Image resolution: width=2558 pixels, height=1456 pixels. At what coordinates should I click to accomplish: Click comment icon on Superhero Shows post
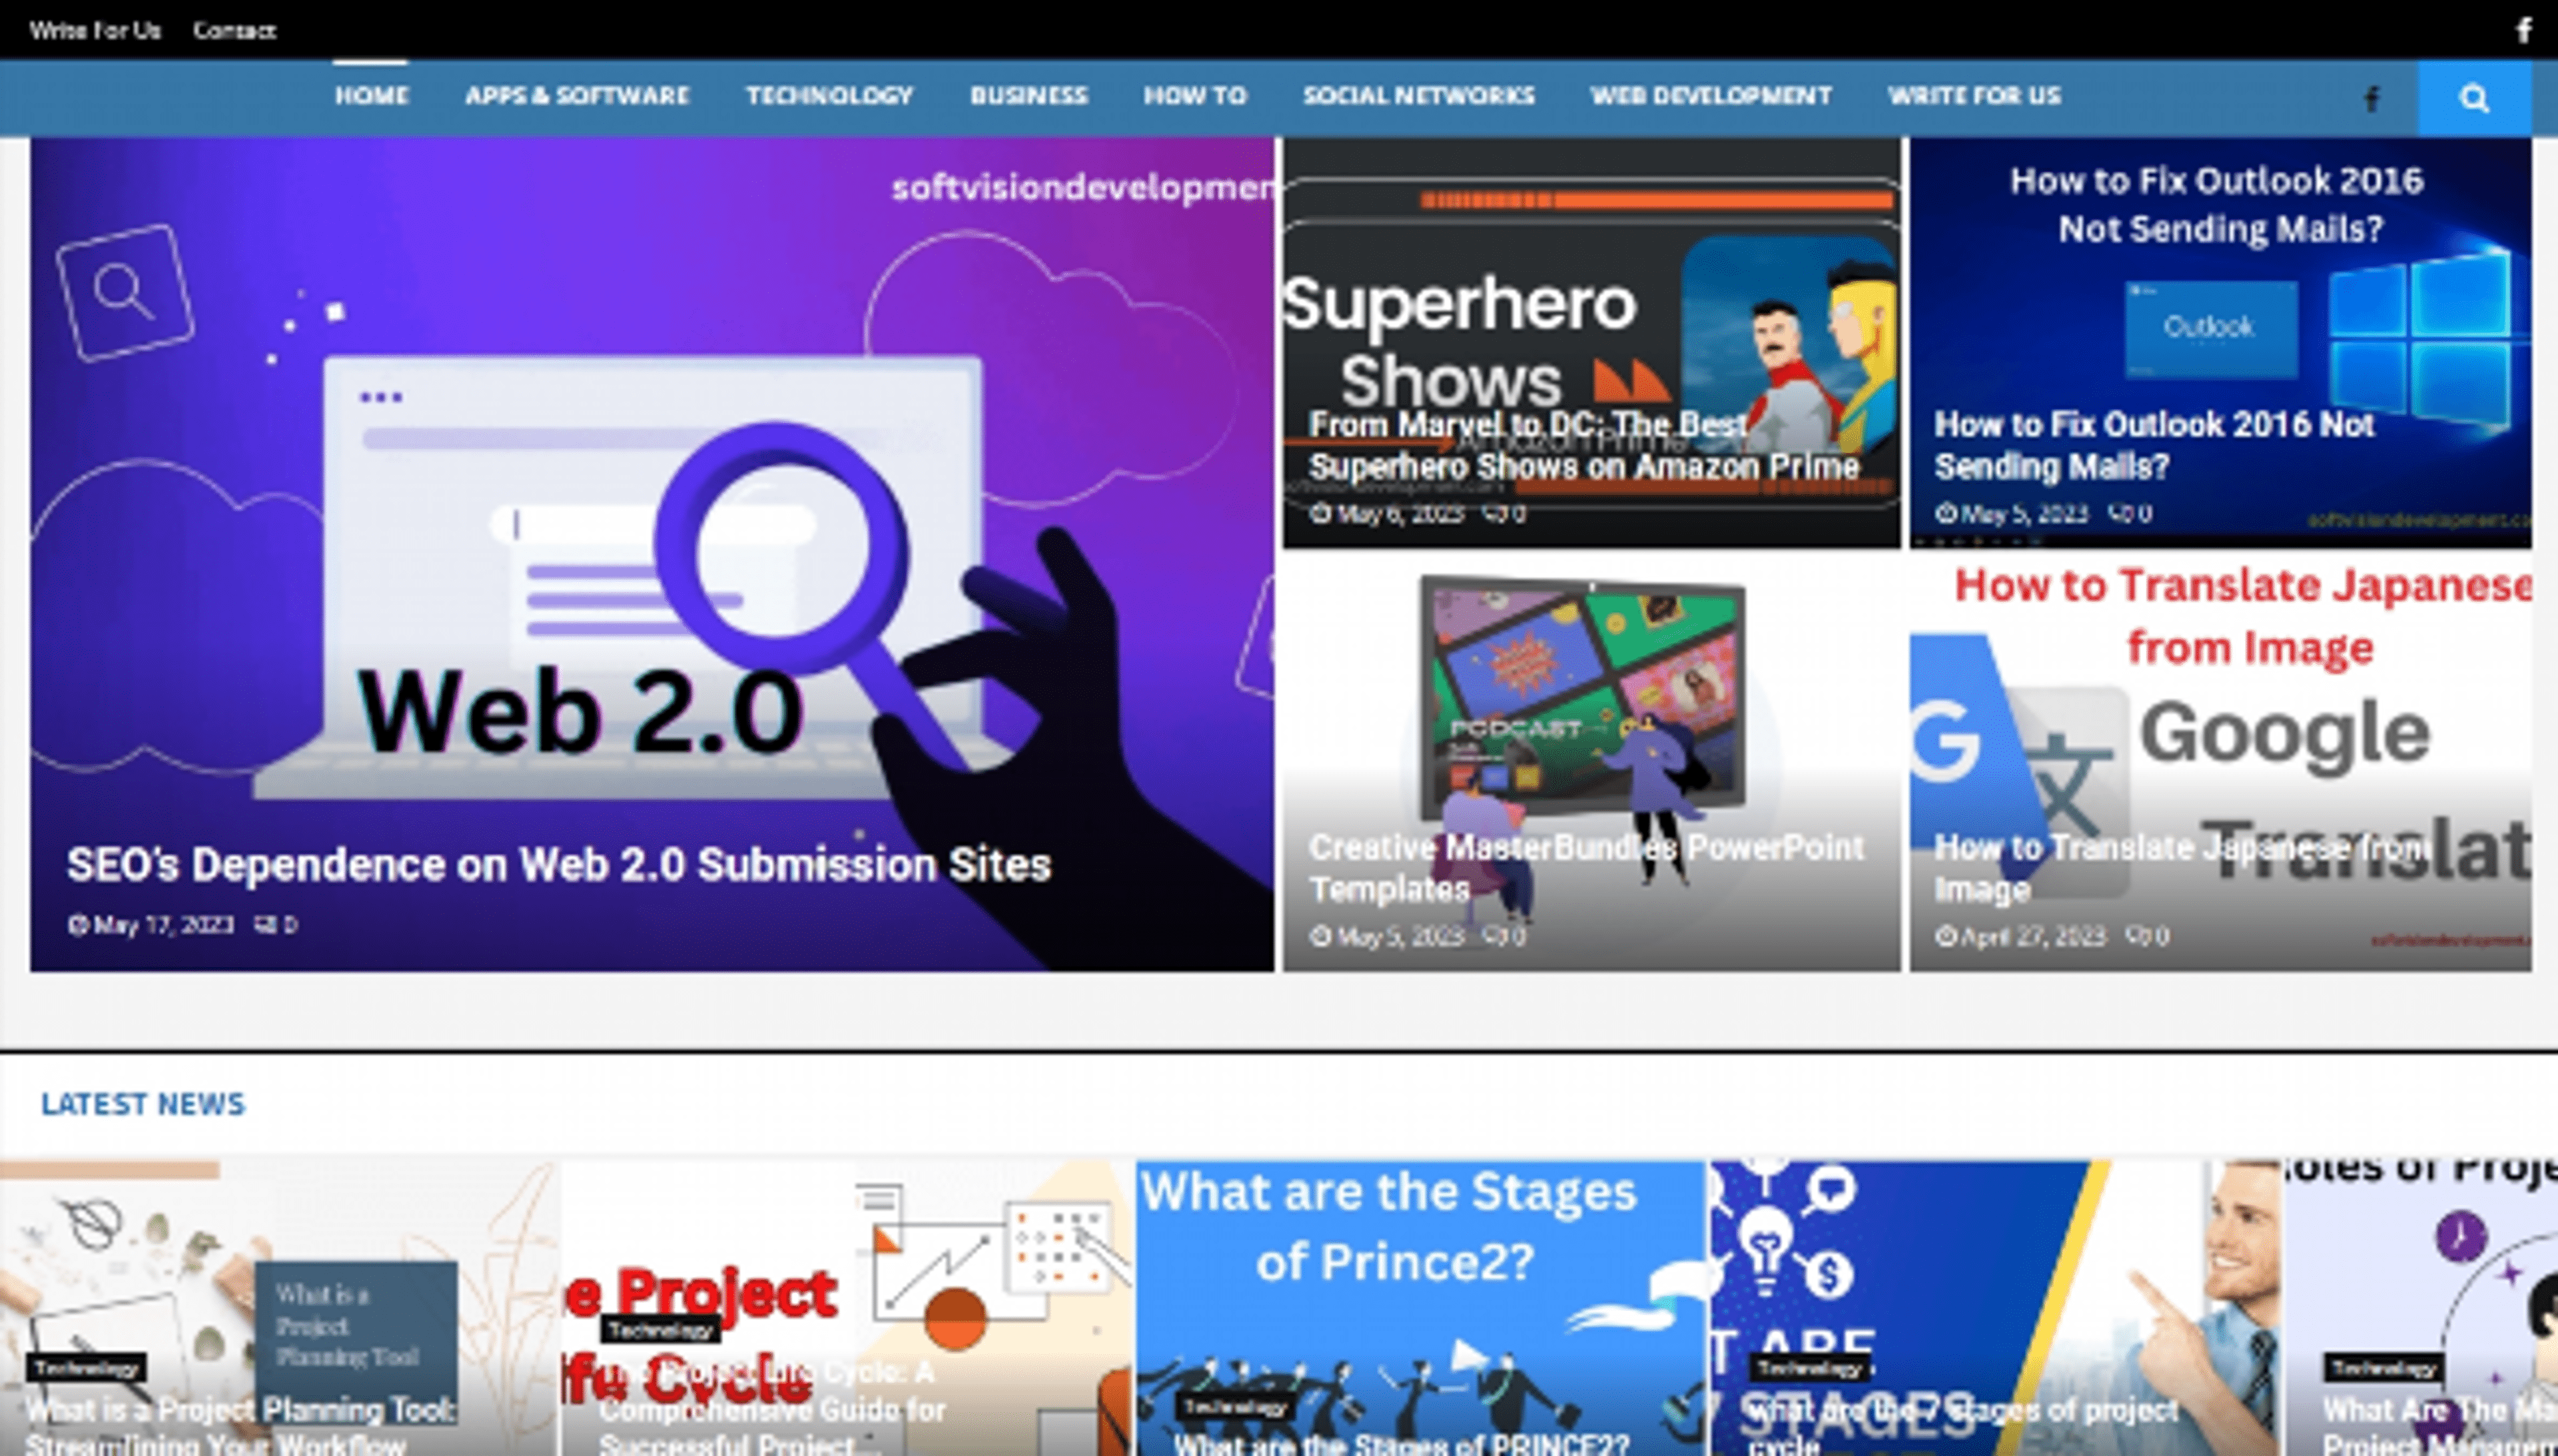tap(1494, 514)
